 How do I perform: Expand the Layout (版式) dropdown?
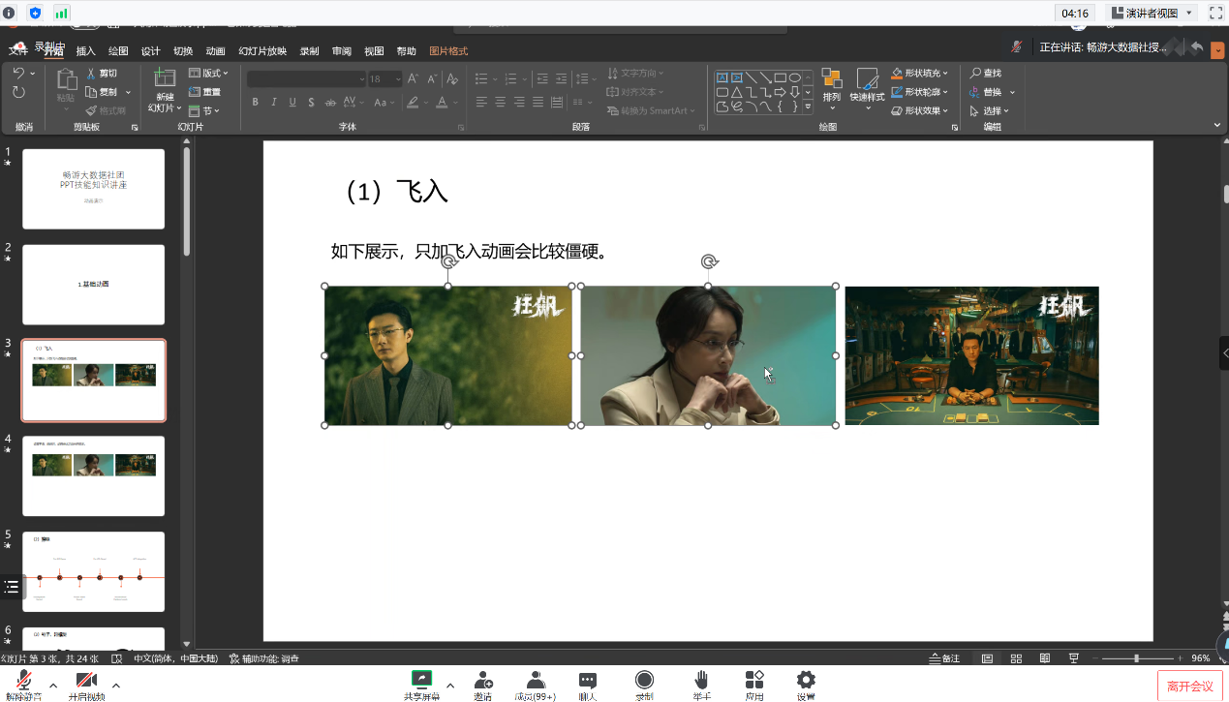[211, 74]
